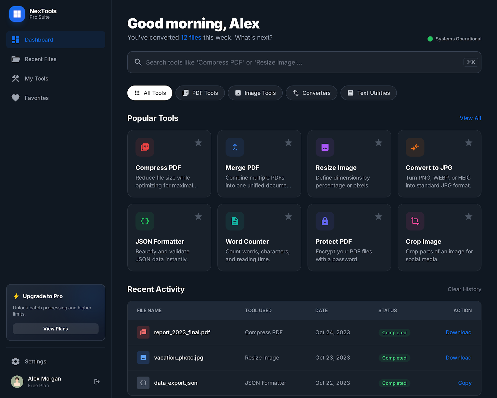This screenshot has height=398, width=497.
Task: Favorite the Compress PDF tool
Action: (198, 143)
